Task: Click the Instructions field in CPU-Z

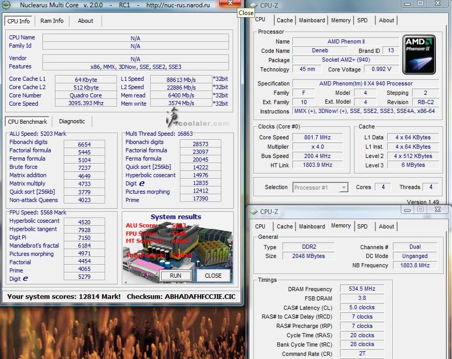Action: click(365, 111)
